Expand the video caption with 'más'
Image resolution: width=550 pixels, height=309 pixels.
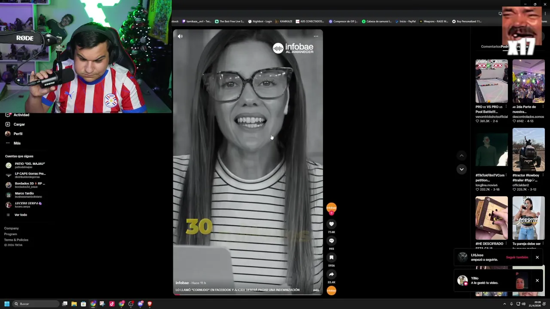click(x=316, y=290)
